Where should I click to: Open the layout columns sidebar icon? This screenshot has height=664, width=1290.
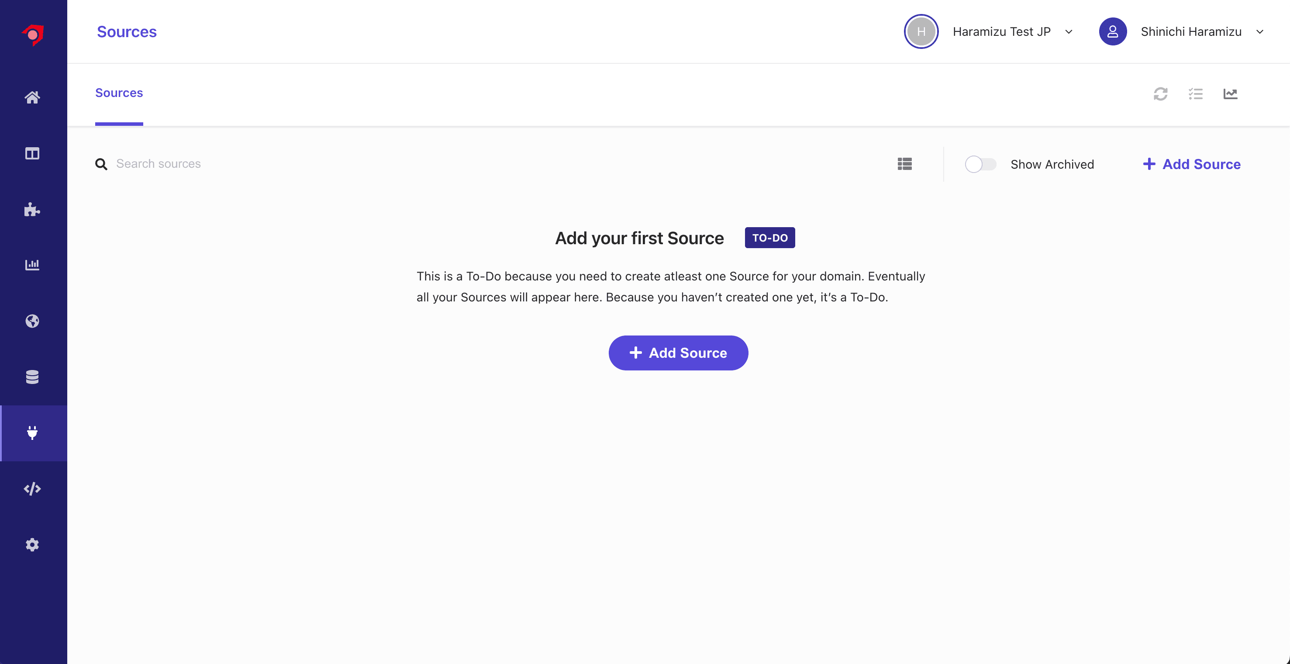point(33,153)
